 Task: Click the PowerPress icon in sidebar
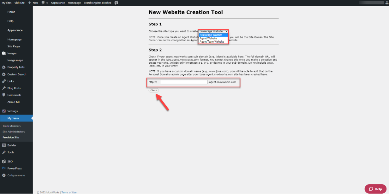(4, 168)
